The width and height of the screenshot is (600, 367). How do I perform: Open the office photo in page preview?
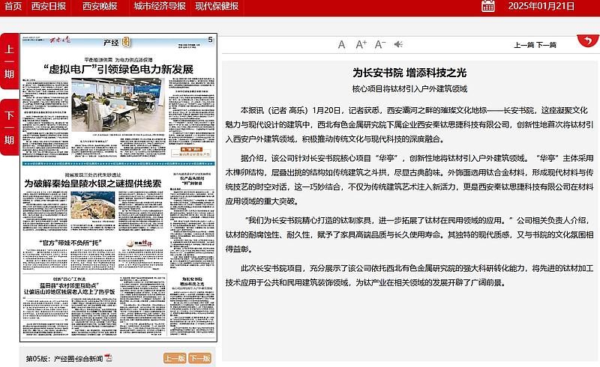click(x=118, y=105)
